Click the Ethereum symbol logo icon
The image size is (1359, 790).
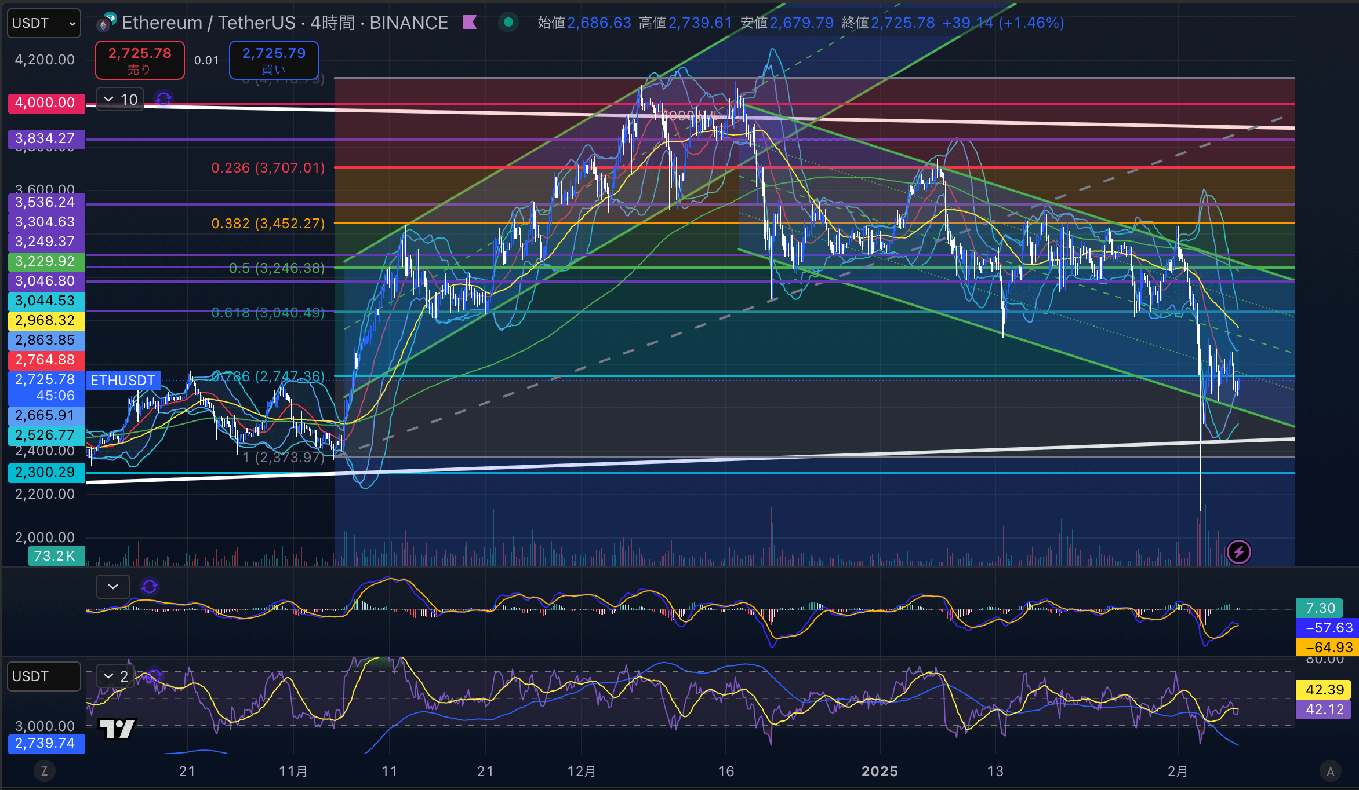(x=106, y=23)
